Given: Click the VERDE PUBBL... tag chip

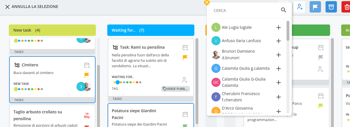Looking at the screenshot, I should tap(175, 89).
